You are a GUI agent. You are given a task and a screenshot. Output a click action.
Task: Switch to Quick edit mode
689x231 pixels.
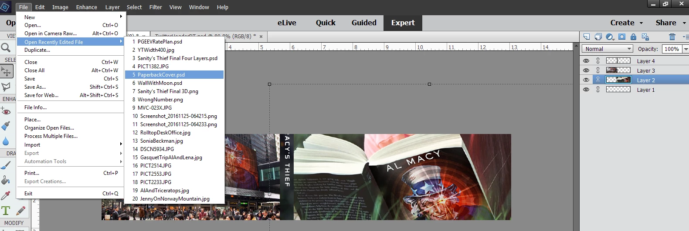click(x=326, y=23)
